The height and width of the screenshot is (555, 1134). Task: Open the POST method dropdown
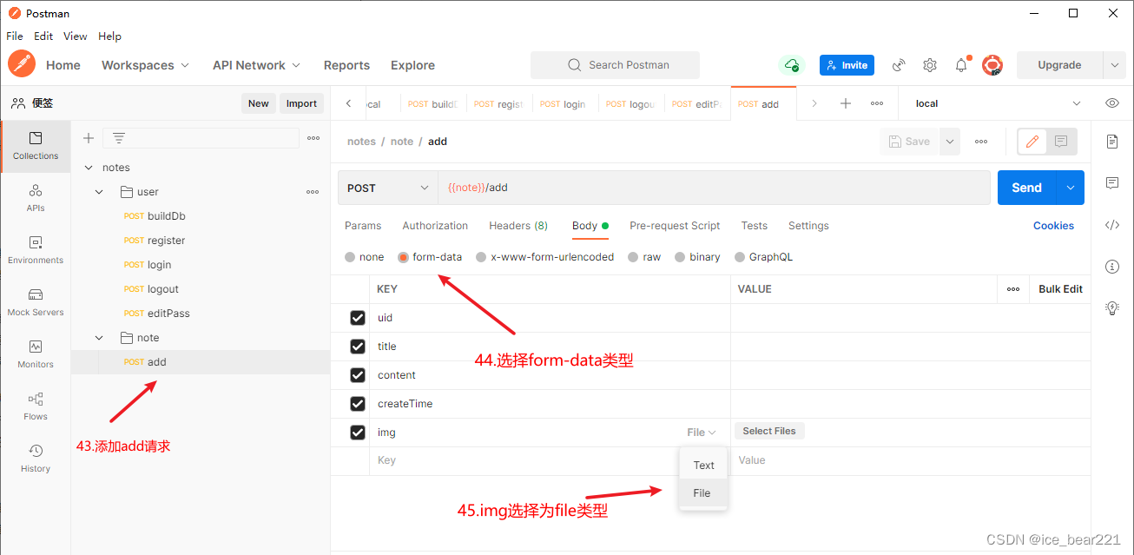point(387,188)
